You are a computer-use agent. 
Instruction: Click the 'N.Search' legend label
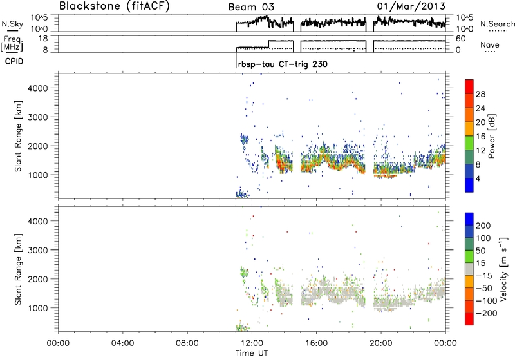pos(497,24)
